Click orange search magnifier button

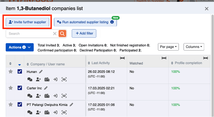pyautogui.click(x=62, y=34)
